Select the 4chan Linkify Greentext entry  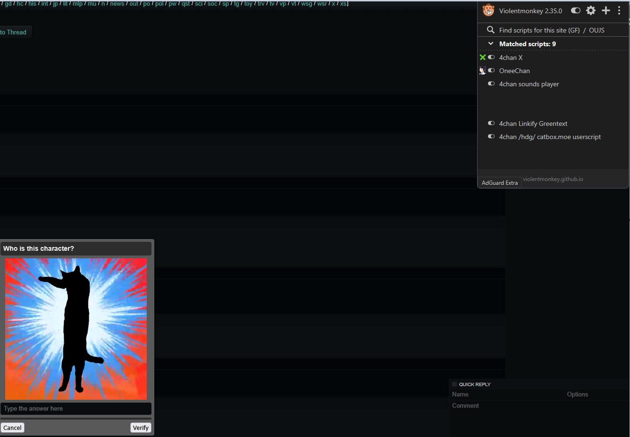click(533, 124)
